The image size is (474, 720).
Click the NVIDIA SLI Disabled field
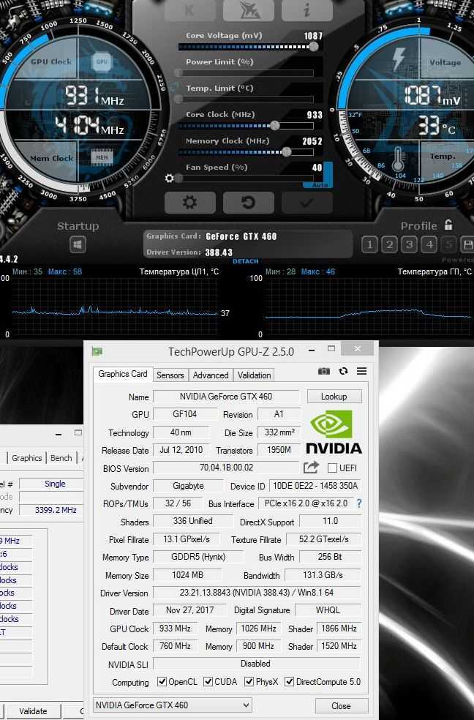click(255, 664)
